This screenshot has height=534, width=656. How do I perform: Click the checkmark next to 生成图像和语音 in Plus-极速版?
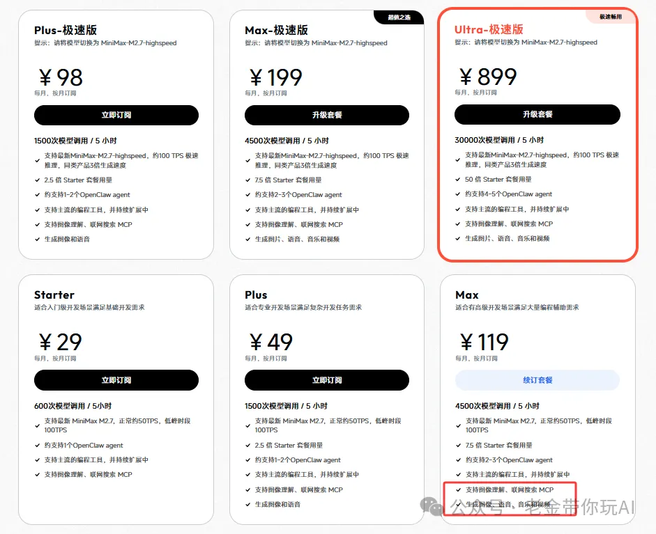pyautogui.click(x=38, y=239)
